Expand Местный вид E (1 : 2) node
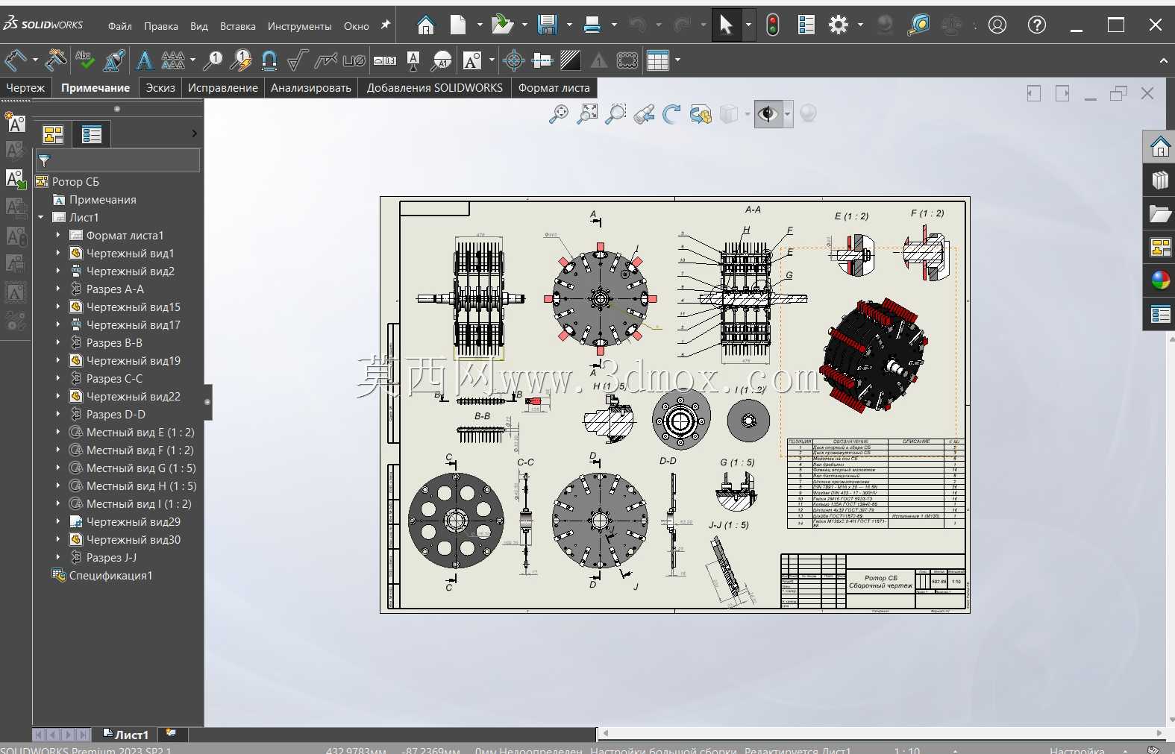1175x754 pixels. click(58, 432)
